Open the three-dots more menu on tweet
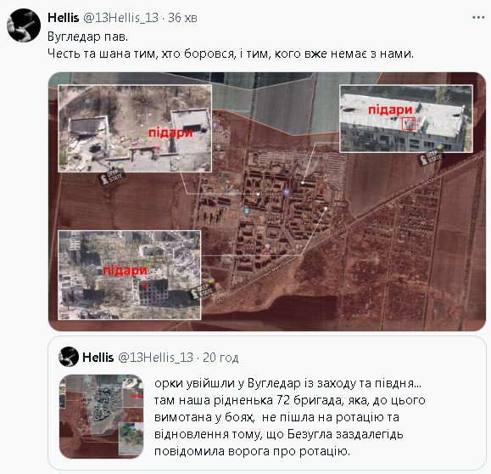Screen dimensions: 491x474 coord(478,18)
